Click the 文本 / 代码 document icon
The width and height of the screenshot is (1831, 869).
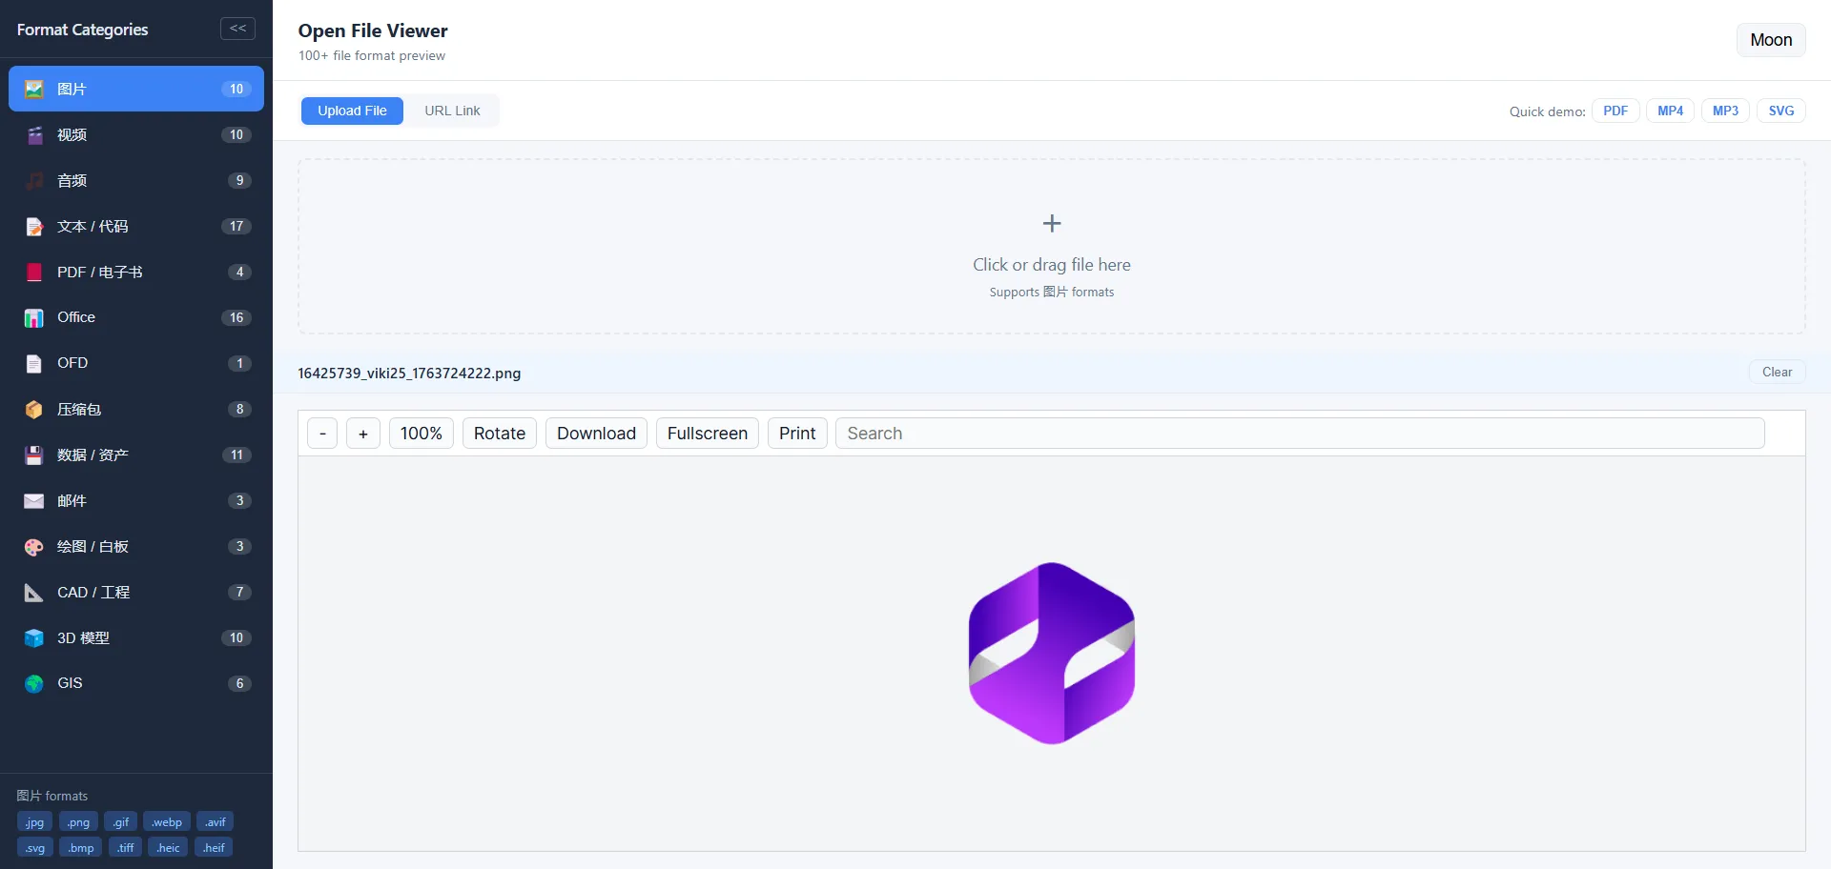(x=34, y=226)
